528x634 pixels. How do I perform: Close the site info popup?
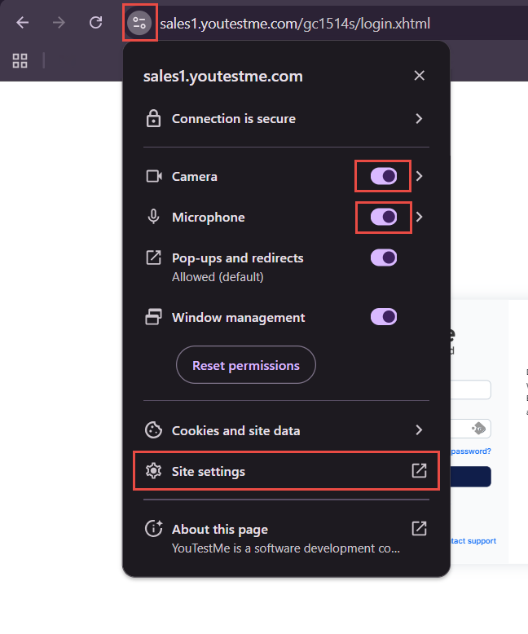(x=419, y=76)
